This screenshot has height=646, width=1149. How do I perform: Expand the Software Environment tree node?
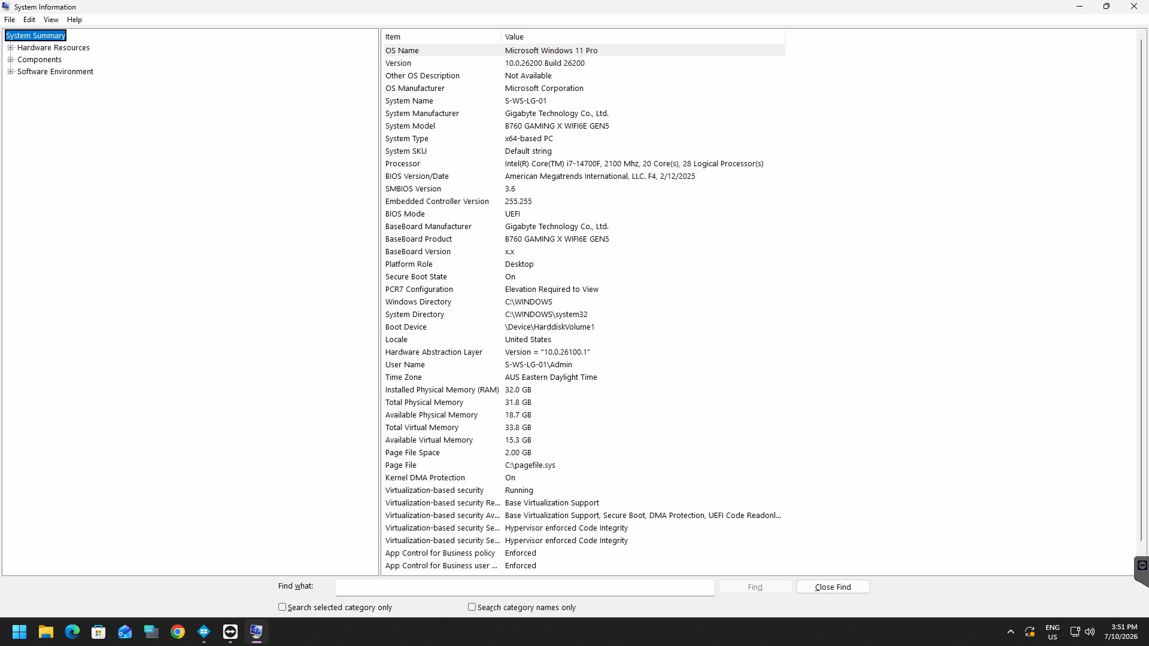(10, 72)
